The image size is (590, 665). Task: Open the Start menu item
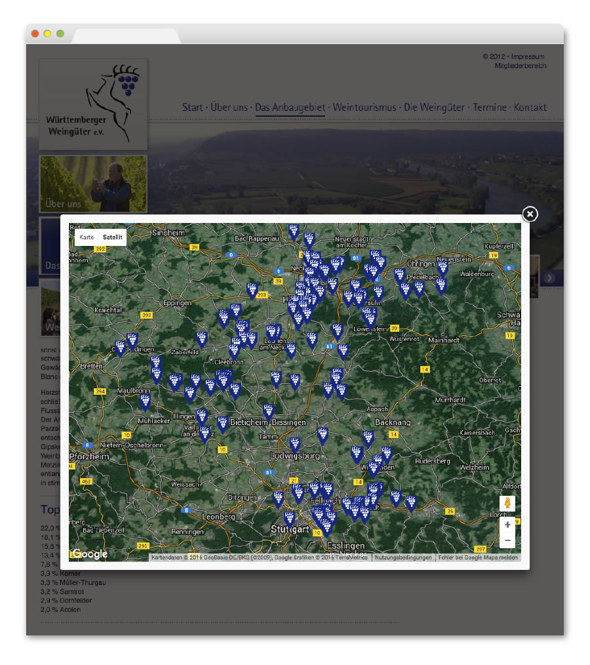pyautogui.click(x=193, y=108)
